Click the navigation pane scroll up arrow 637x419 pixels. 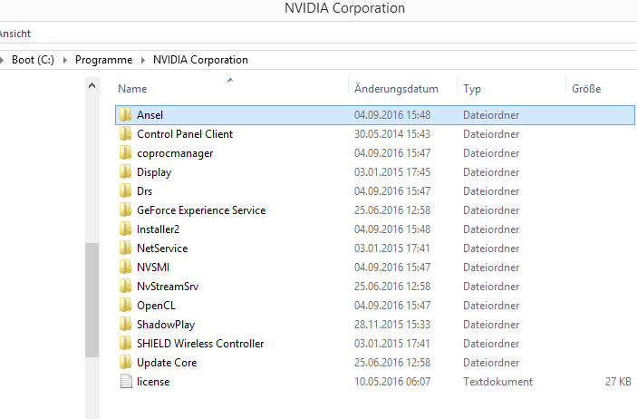coord(92,85)
